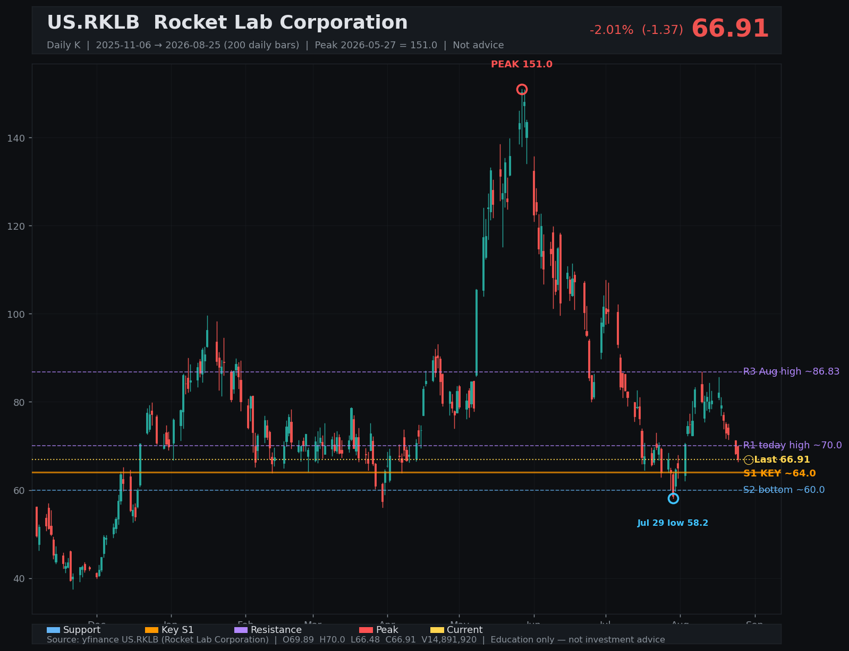The height and width of the screenshot is (651, 849).
Task: Click the y-axis tick label 140
Action: point(16,138)
